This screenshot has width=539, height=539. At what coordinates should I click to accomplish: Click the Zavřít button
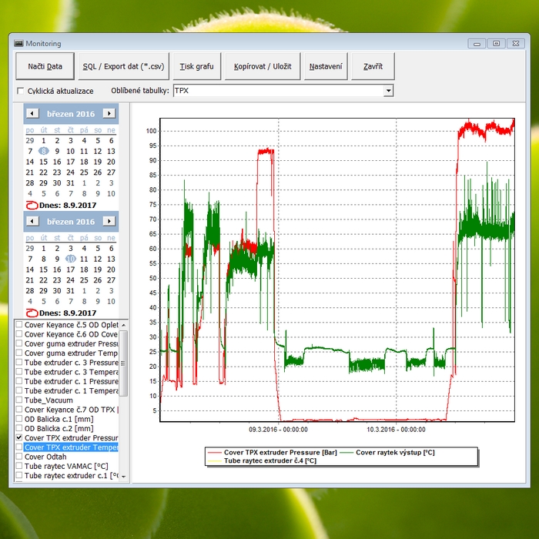coord(373,66)
